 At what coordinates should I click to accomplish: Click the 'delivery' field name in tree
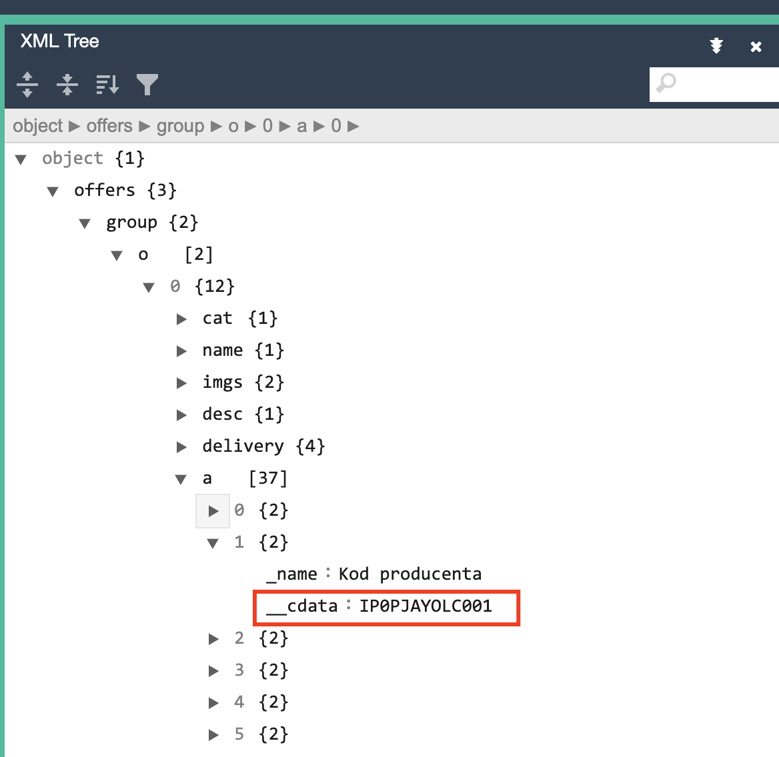(x=243, y=446)
